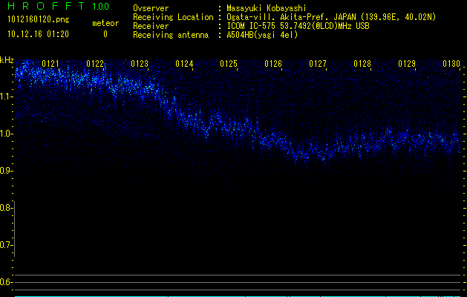Click the 0128 time marker

[x=362, y=65]
